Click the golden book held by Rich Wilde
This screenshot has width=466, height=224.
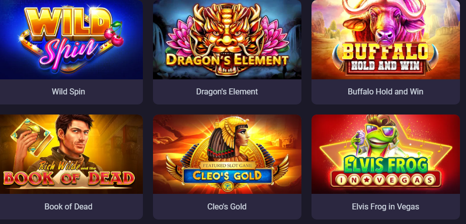coord(31,137)
